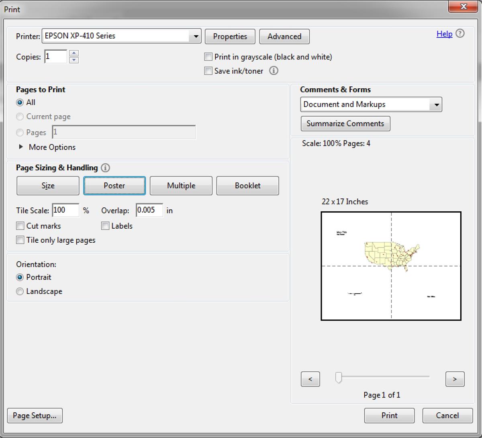
Task: Click the Tile Scale input field
Action: coord(65,210)
